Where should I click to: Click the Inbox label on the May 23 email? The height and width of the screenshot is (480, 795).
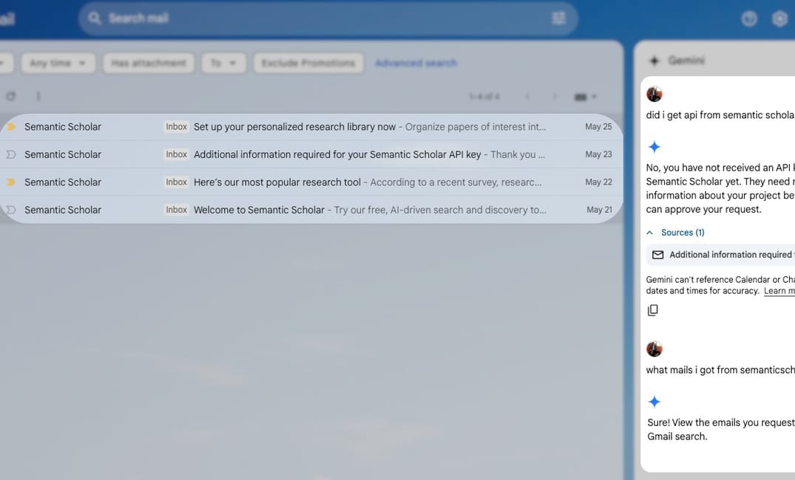177,154
